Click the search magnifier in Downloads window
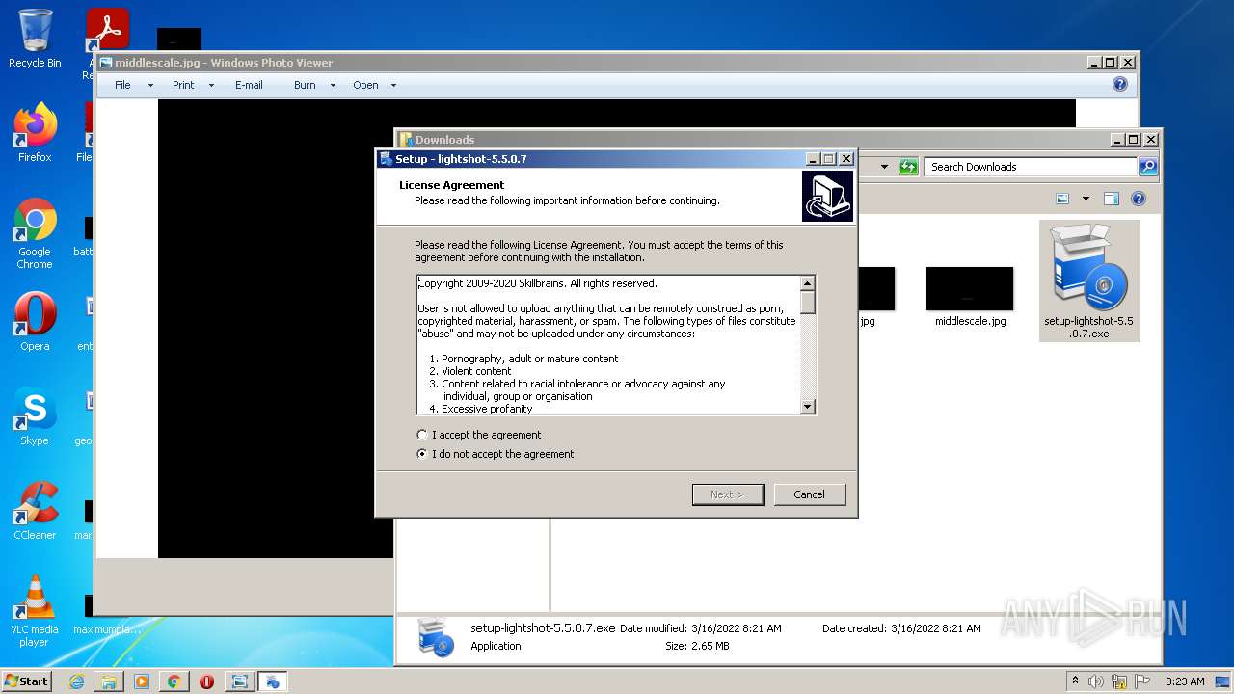1234x694 pixels. pos(1147,167)
